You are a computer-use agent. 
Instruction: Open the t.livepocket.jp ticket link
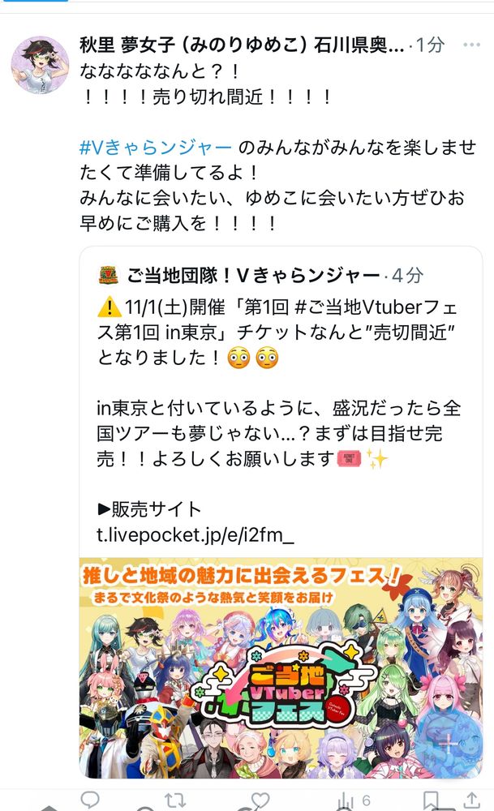coord(195,534)
